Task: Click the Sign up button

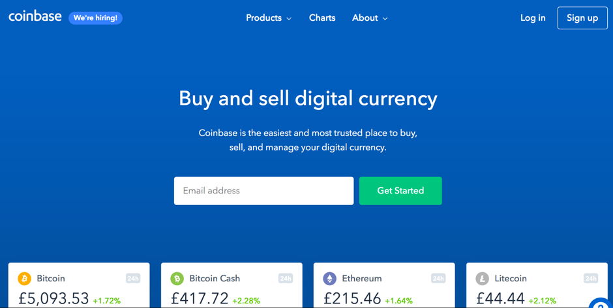Action: click(582, 18)
